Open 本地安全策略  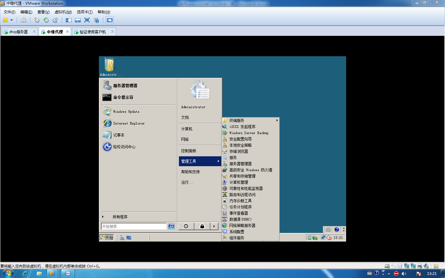[250, 145]
